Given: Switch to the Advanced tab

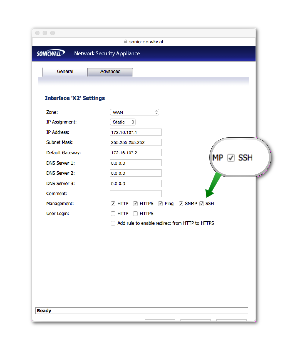Looking at the screenshot, I should 110,72.
